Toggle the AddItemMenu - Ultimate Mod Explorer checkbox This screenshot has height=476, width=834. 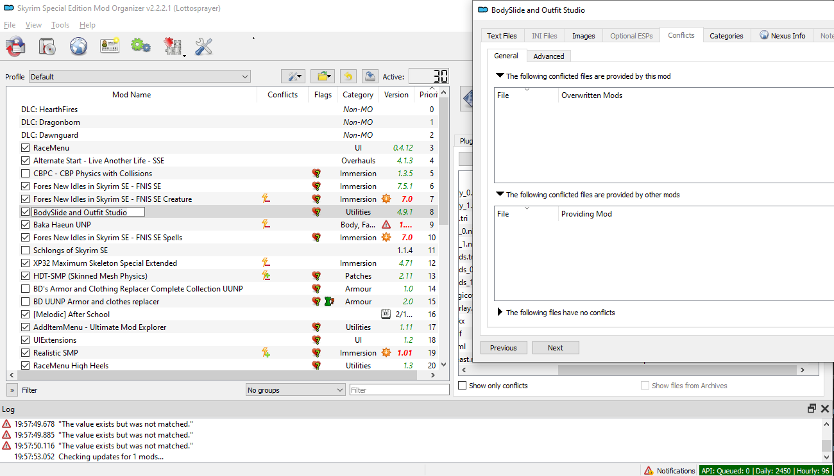(x=26, y=327)
